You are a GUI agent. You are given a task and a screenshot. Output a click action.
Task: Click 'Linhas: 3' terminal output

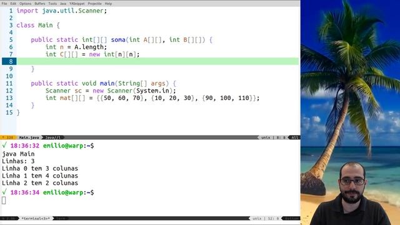[18, 161]
